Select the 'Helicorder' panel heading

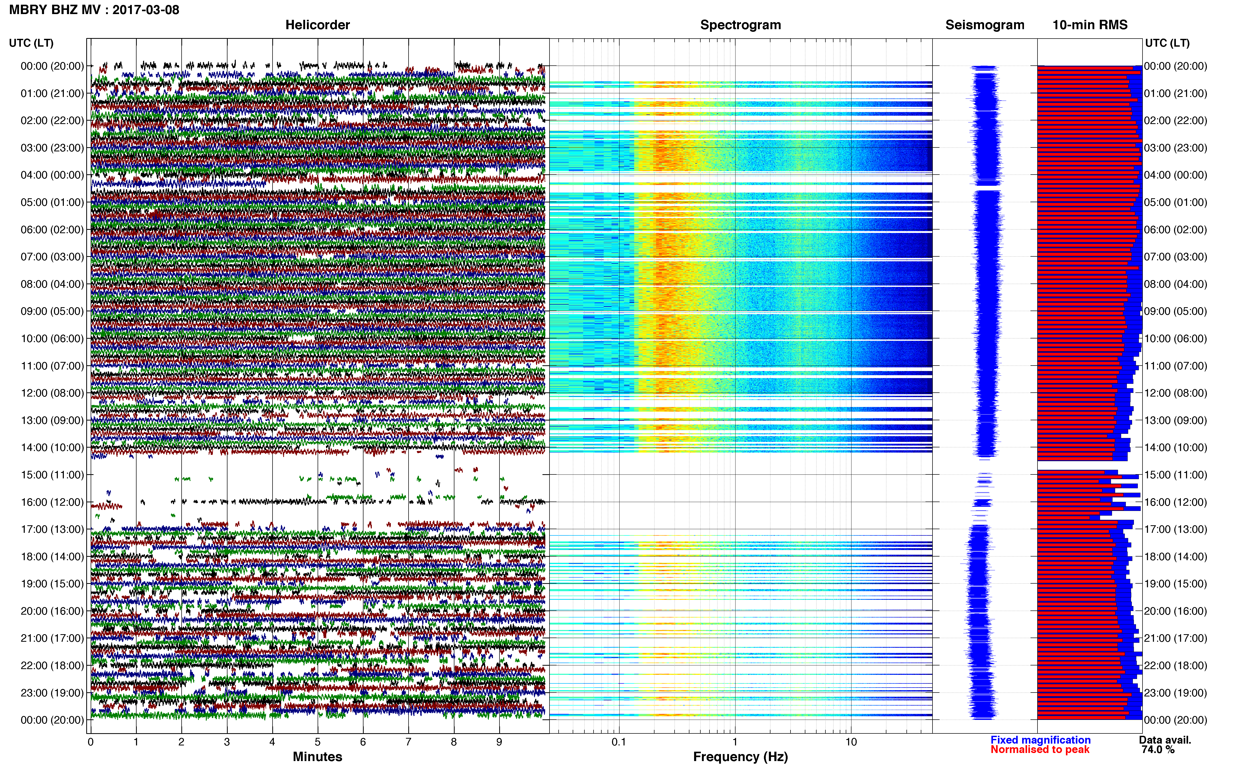click(x=318, y=25)
